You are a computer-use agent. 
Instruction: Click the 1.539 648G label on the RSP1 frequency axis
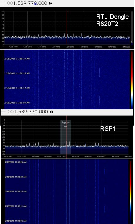click(x=48, y=157)
